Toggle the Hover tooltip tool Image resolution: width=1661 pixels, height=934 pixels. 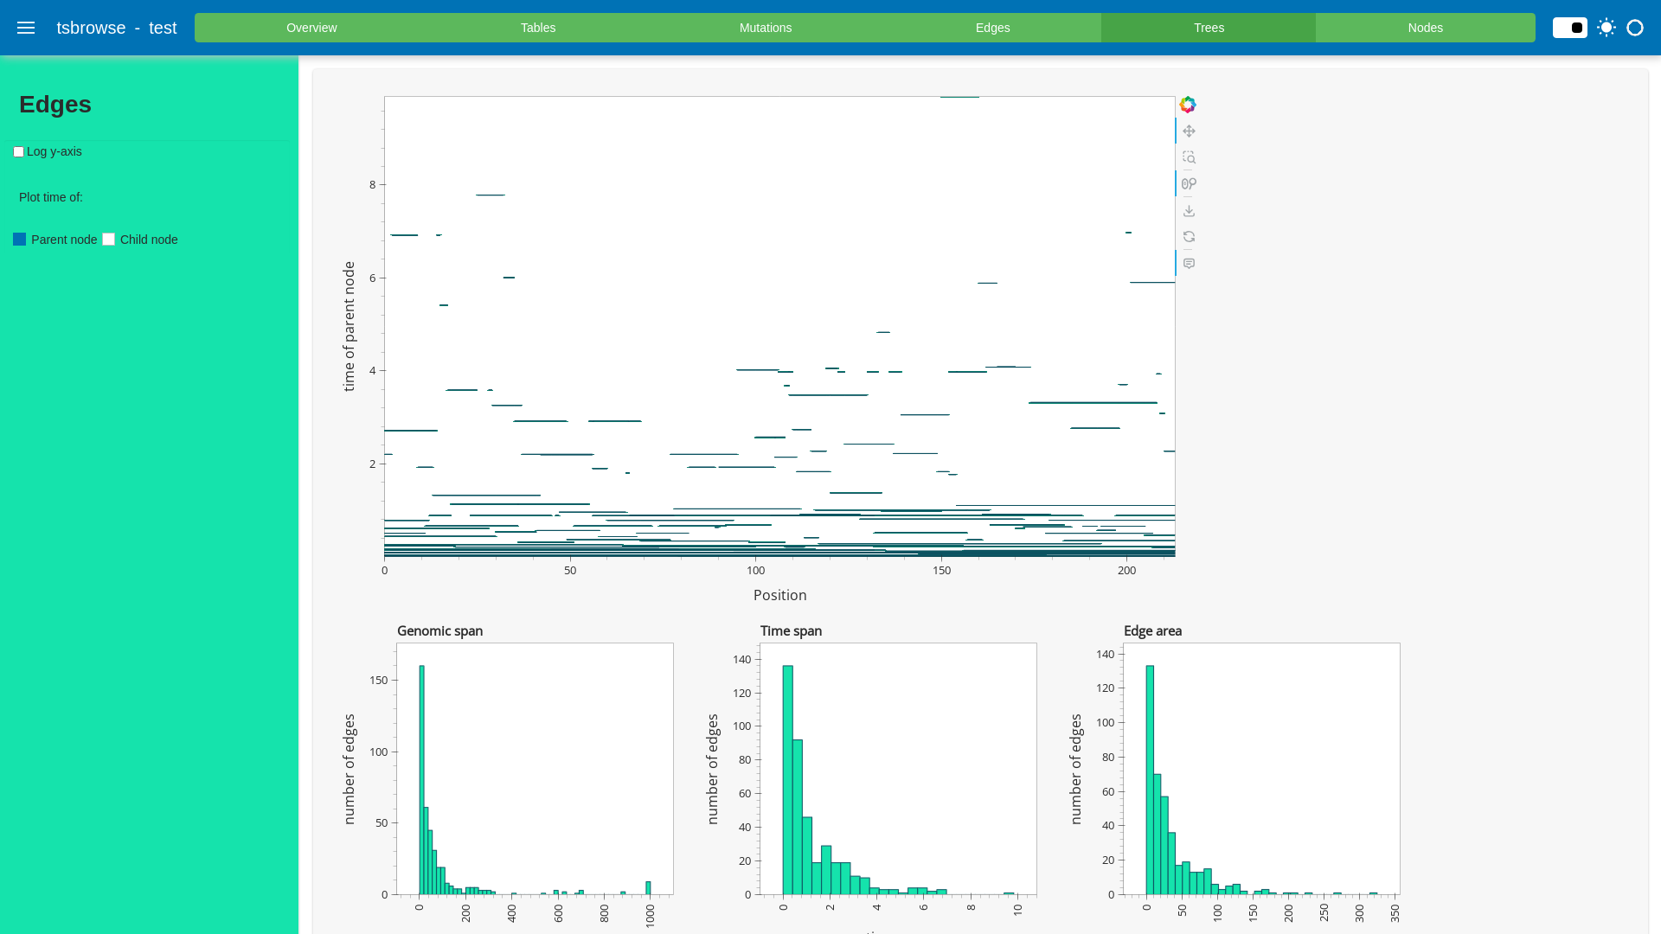pyautogui.click(x=1189, y=264)
